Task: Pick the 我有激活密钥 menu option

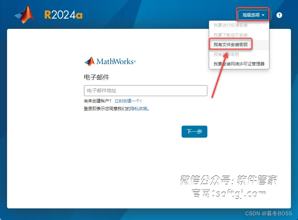Action: pos(239,55)
